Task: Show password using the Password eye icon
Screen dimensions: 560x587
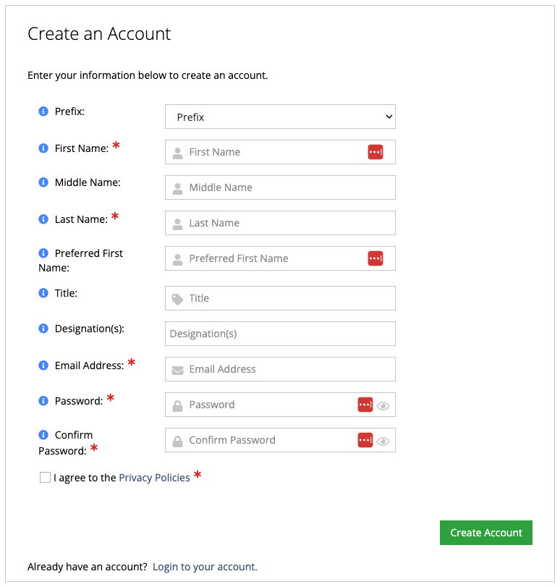Action: (x=383, y=405)
